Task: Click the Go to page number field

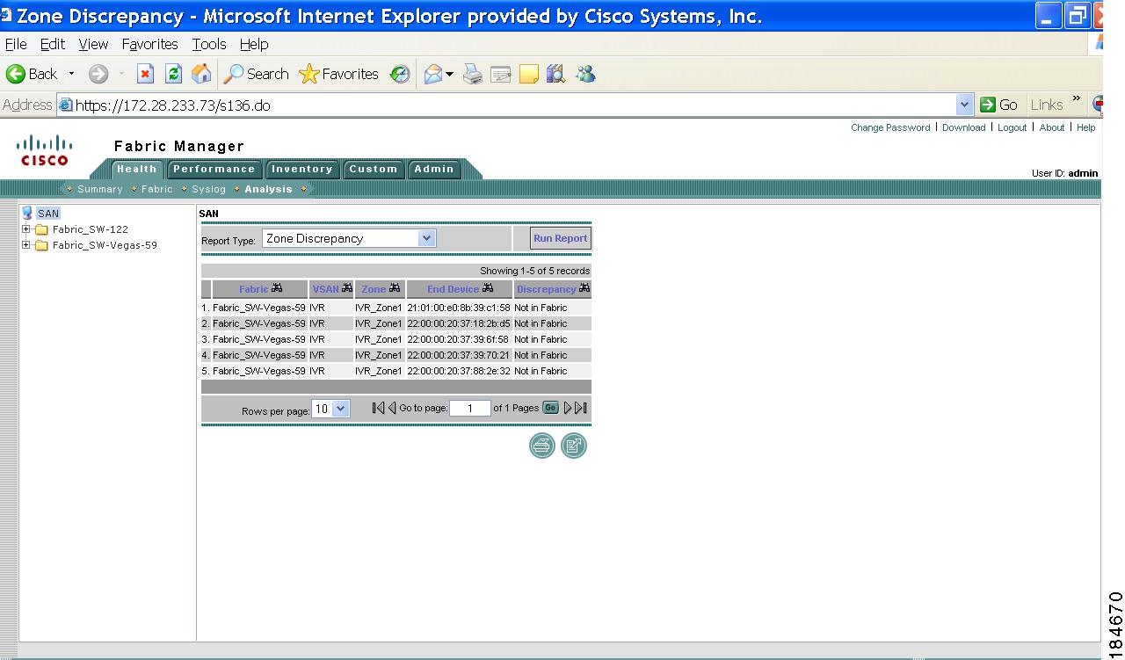Action: pos(470,409)
